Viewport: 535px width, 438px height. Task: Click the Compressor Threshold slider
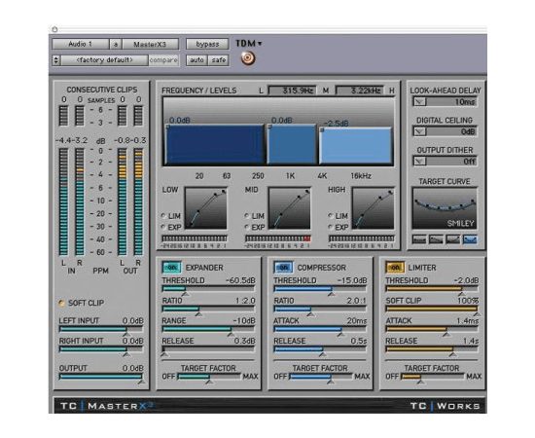(x=320, y=289)
